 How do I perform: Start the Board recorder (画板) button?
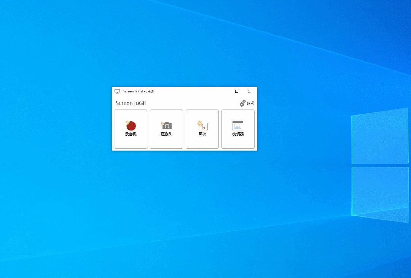202,129
